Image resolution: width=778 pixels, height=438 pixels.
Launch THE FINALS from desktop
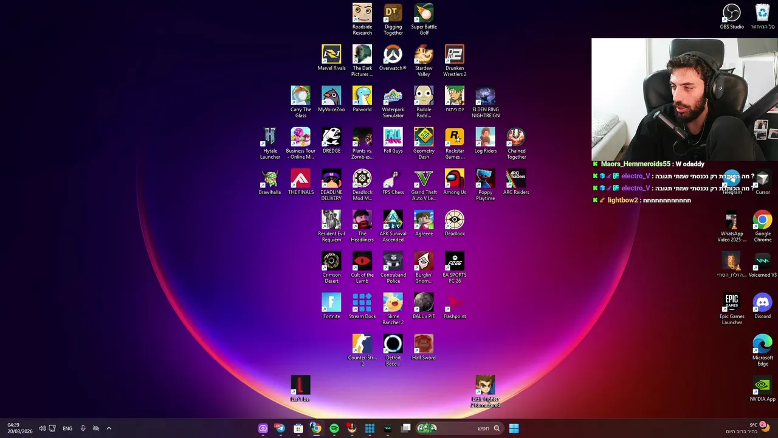coord(301,182)
